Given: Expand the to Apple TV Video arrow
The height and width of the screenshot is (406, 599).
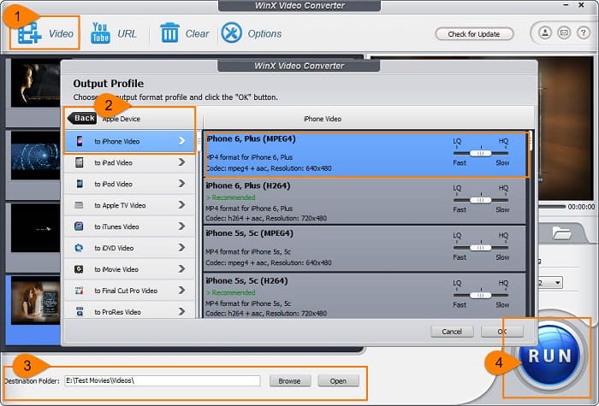Looking at the screenshot, I should pos(181,205).
